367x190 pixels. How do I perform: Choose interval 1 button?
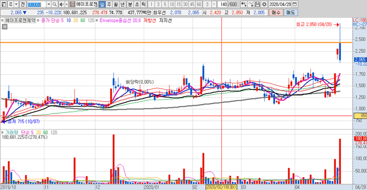tap(151, 4)
